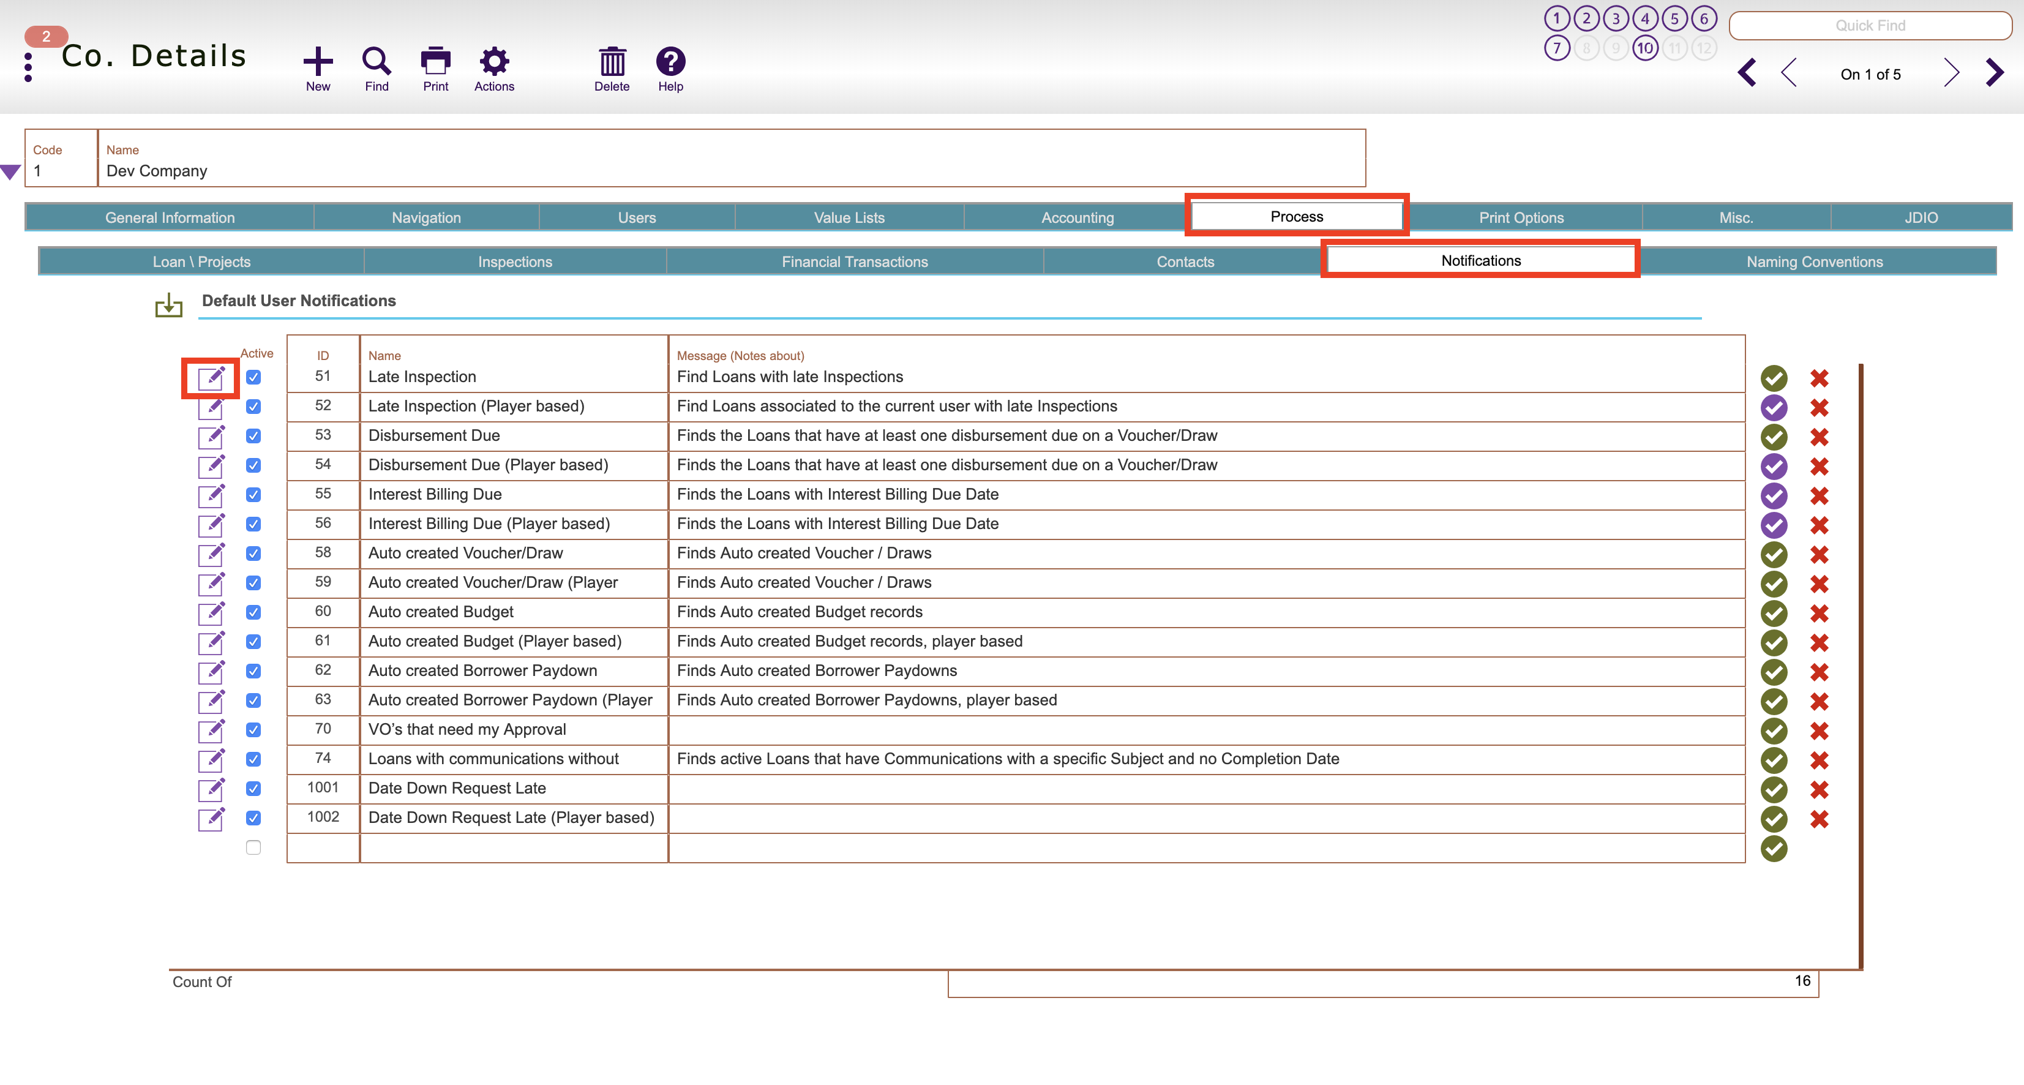Viewport: 2024px width, 1085px height.
Task: Check the Active box on the empty row
Action: click(253, 847)
